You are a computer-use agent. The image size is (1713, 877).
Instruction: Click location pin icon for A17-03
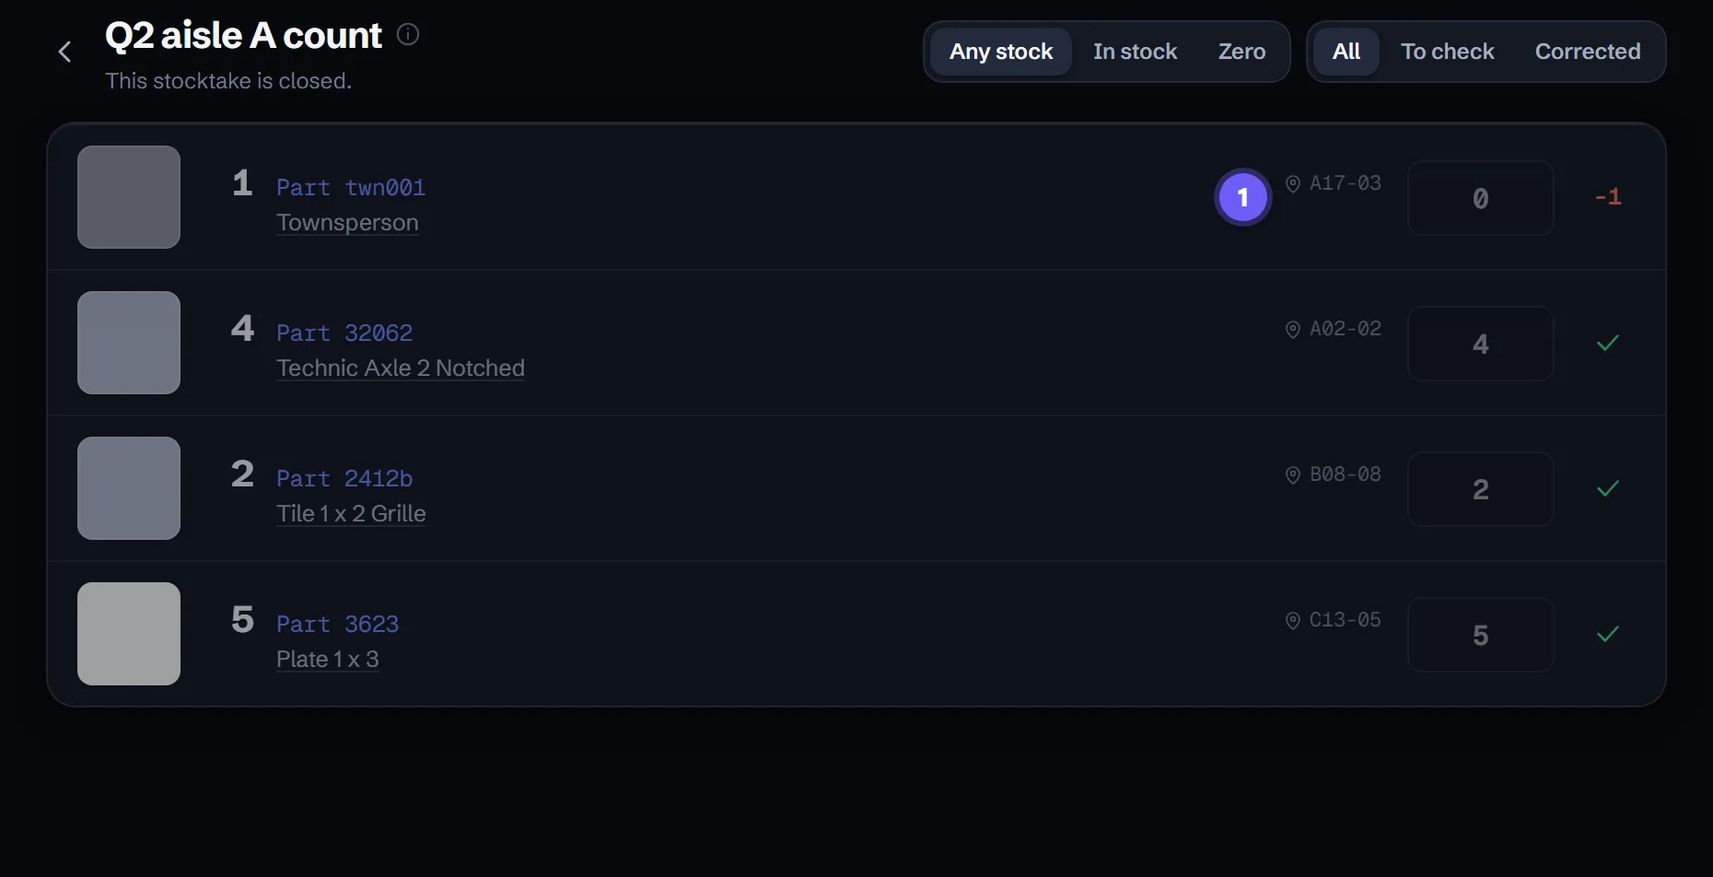(1293, 183)
